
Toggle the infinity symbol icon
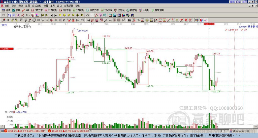206,20
